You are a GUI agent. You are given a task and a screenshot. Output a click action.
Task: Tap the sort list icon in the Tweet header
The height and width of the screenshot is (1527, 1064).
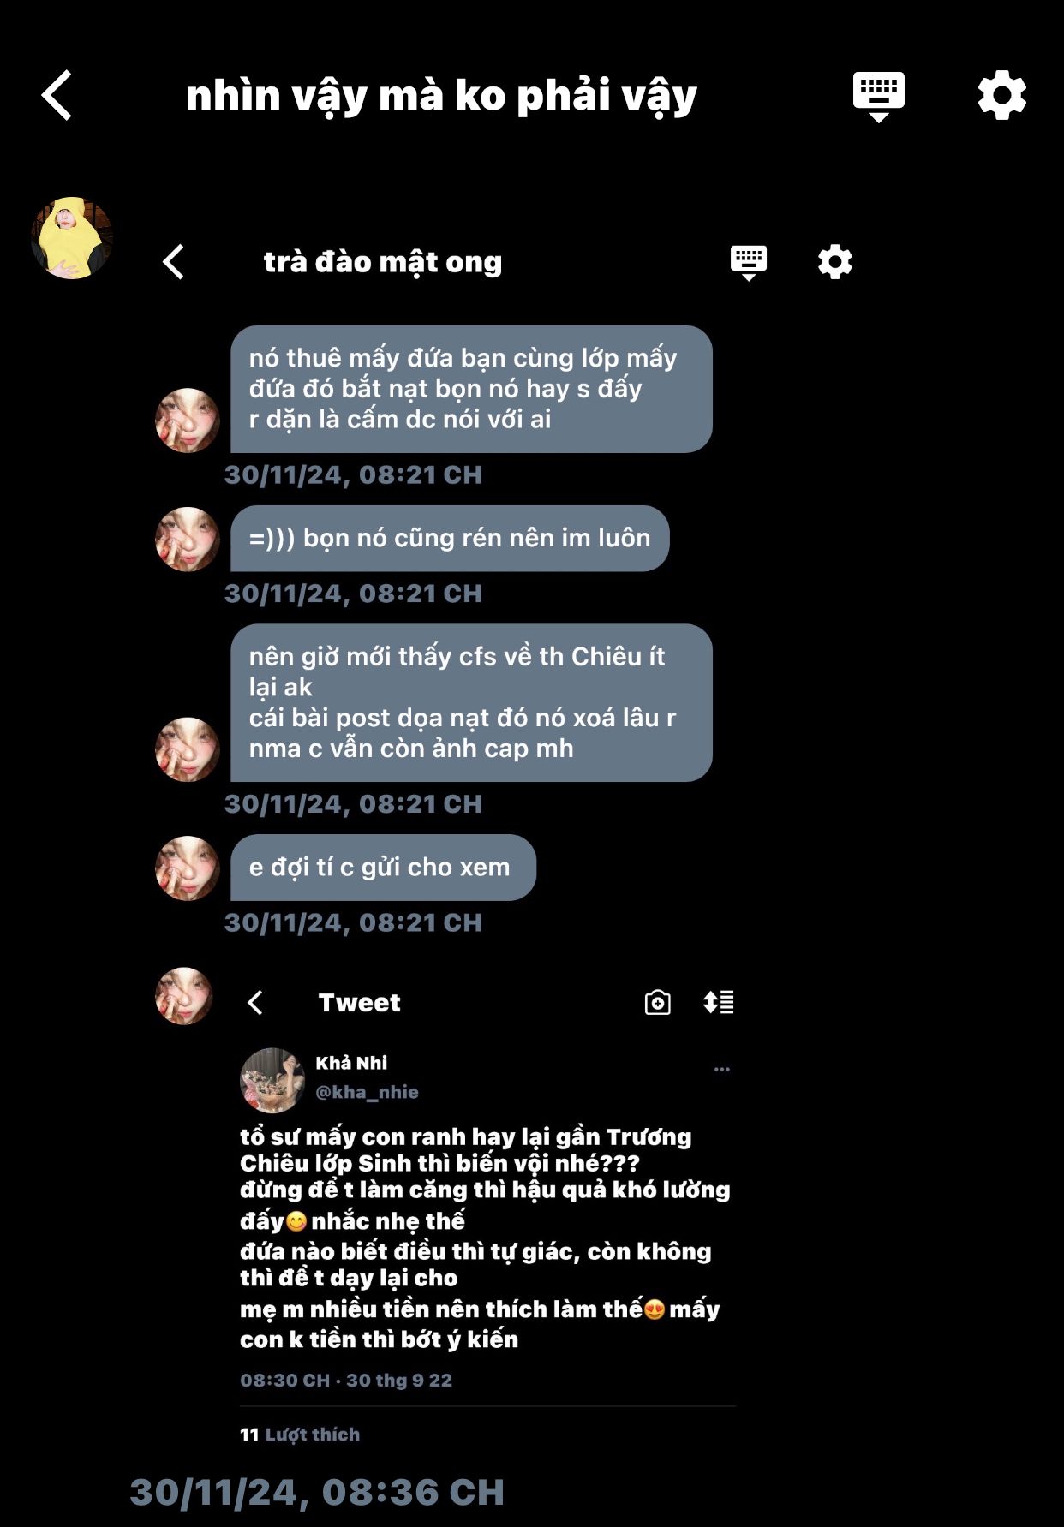click(719, 1002)
